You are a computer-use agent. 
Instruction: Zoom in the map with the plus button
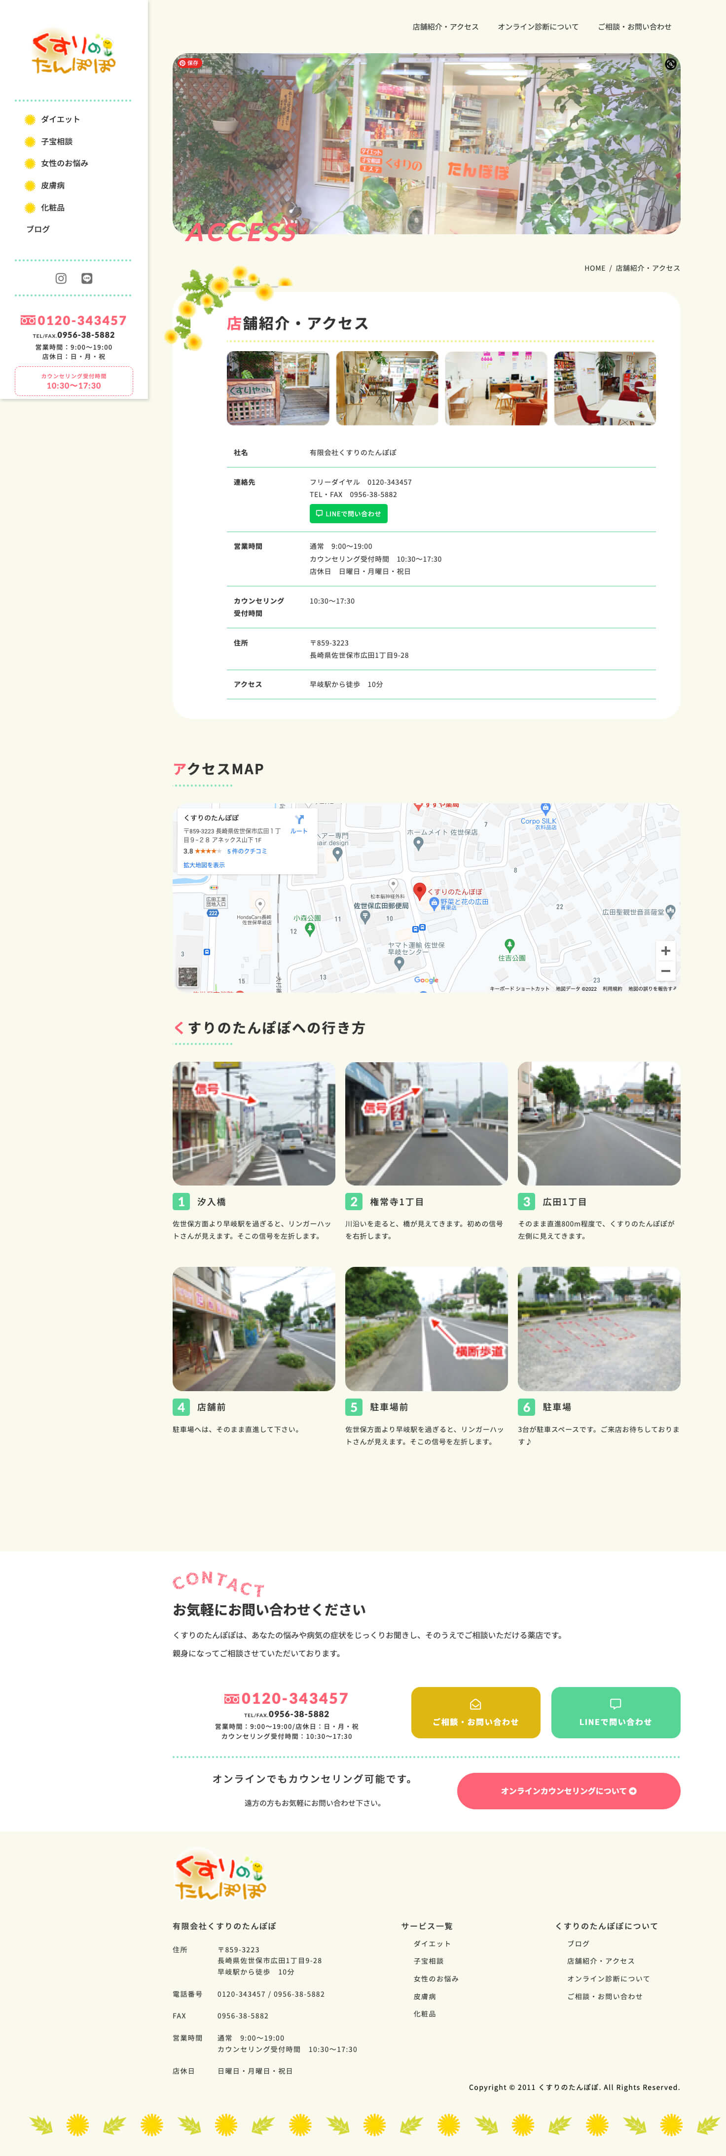pyautogui.click(x=666, y=951)
